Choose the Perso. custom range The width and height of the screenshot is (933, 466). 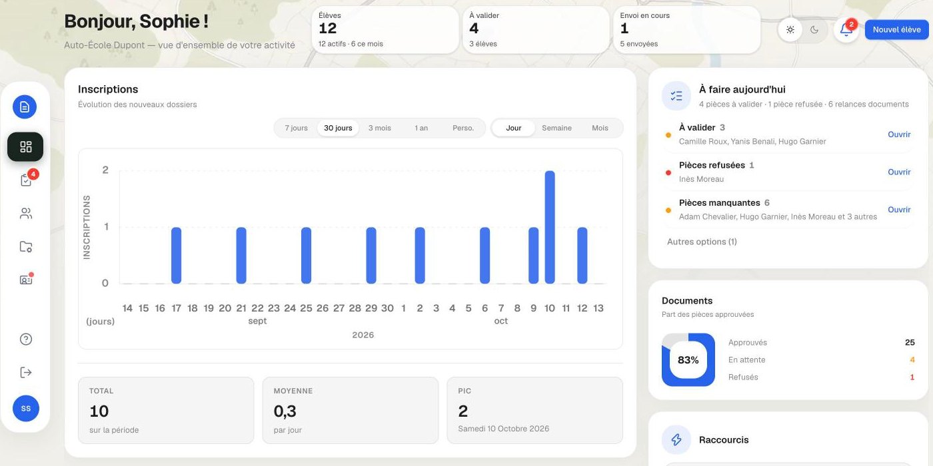click(463, 128)
